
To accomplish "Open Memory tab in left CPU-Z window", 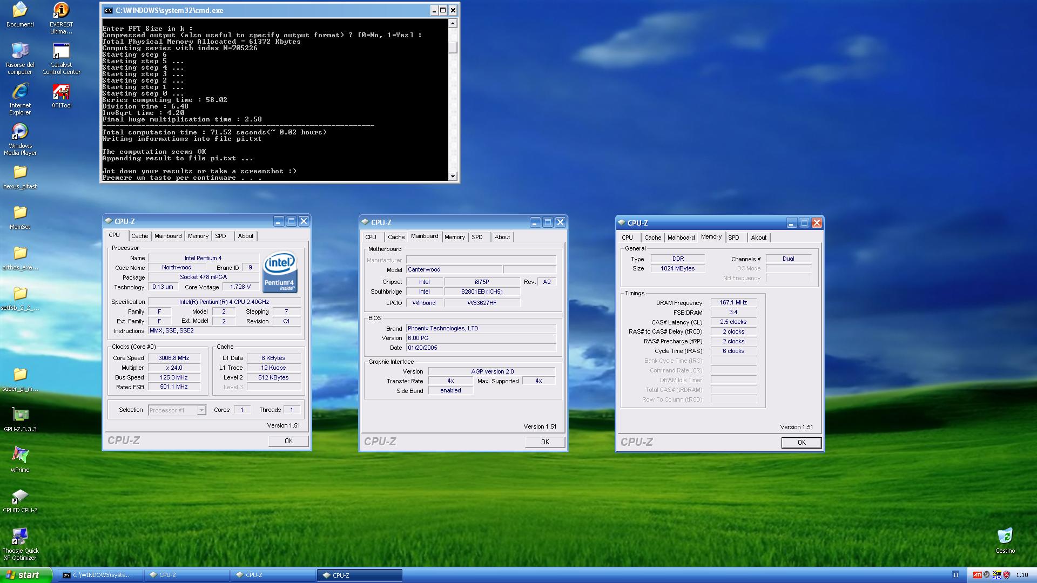I will [x=198, y=236].
